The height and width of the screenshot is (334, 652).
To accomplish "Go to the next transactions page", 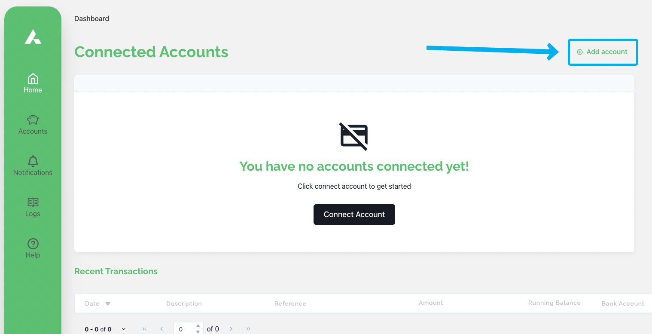I will coord(231,329).
